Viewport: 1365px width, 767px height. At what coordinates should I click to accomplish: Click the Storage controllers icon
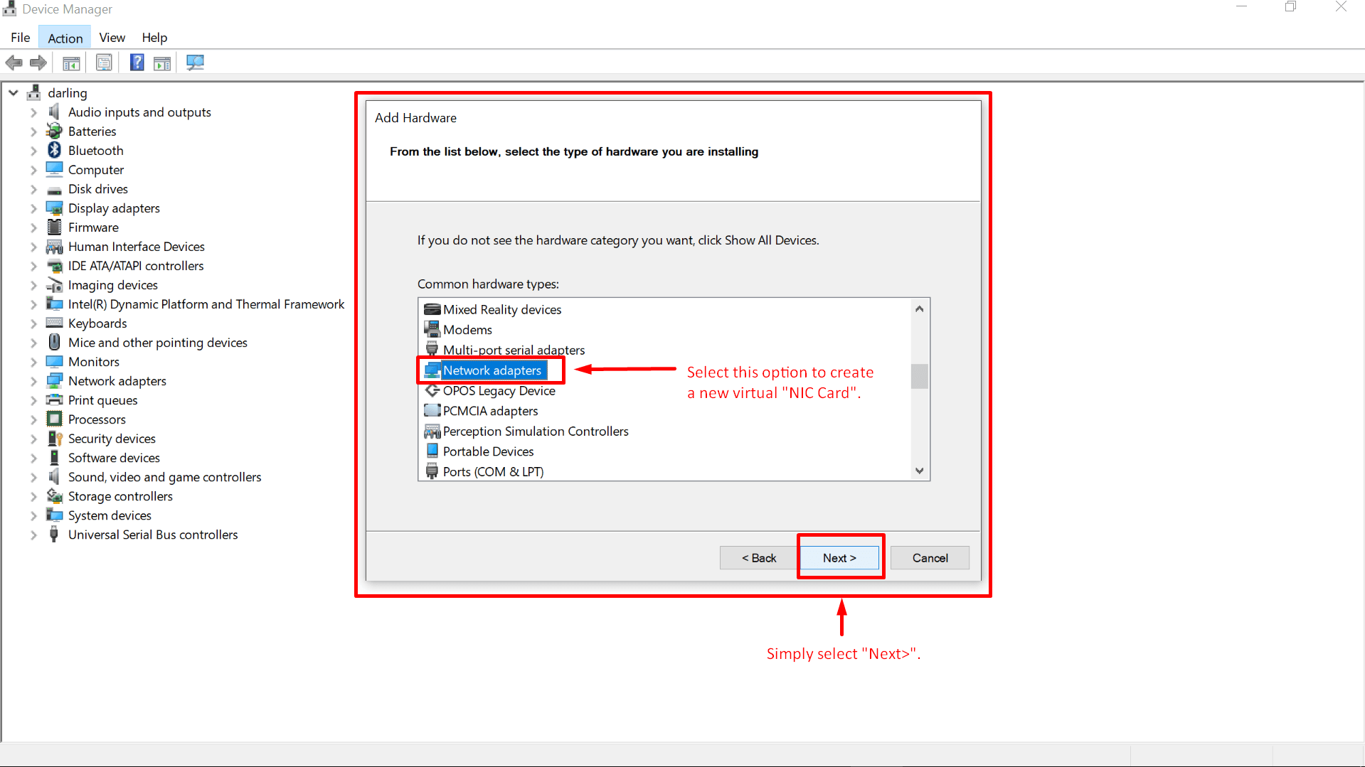54,495
